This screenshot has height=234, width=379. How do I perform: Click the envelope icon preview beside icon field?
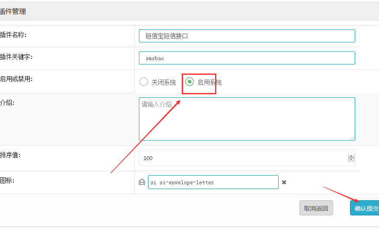(142, 182)
